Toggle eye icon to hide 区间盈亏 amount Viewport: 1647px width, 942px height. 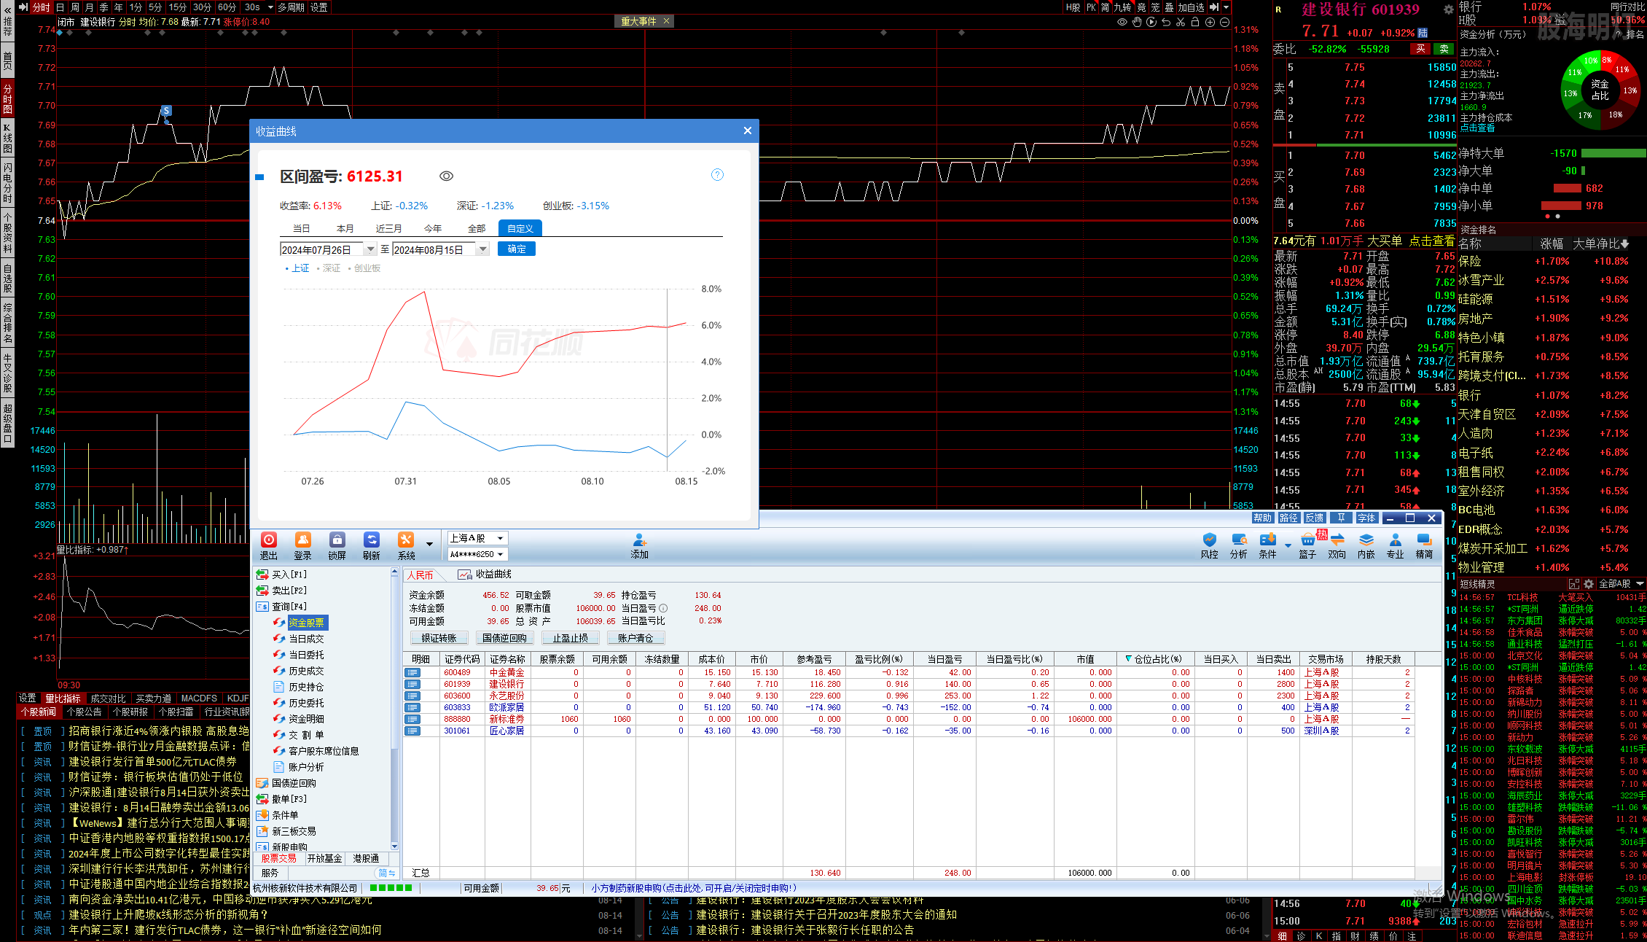click(447, 176)
